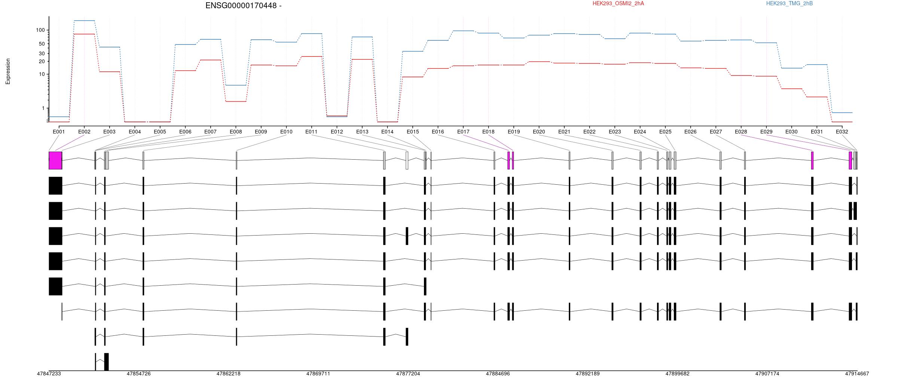Click the E008 exon label
The height and width of the screenshot is (381, 898).
coord(236,132)
